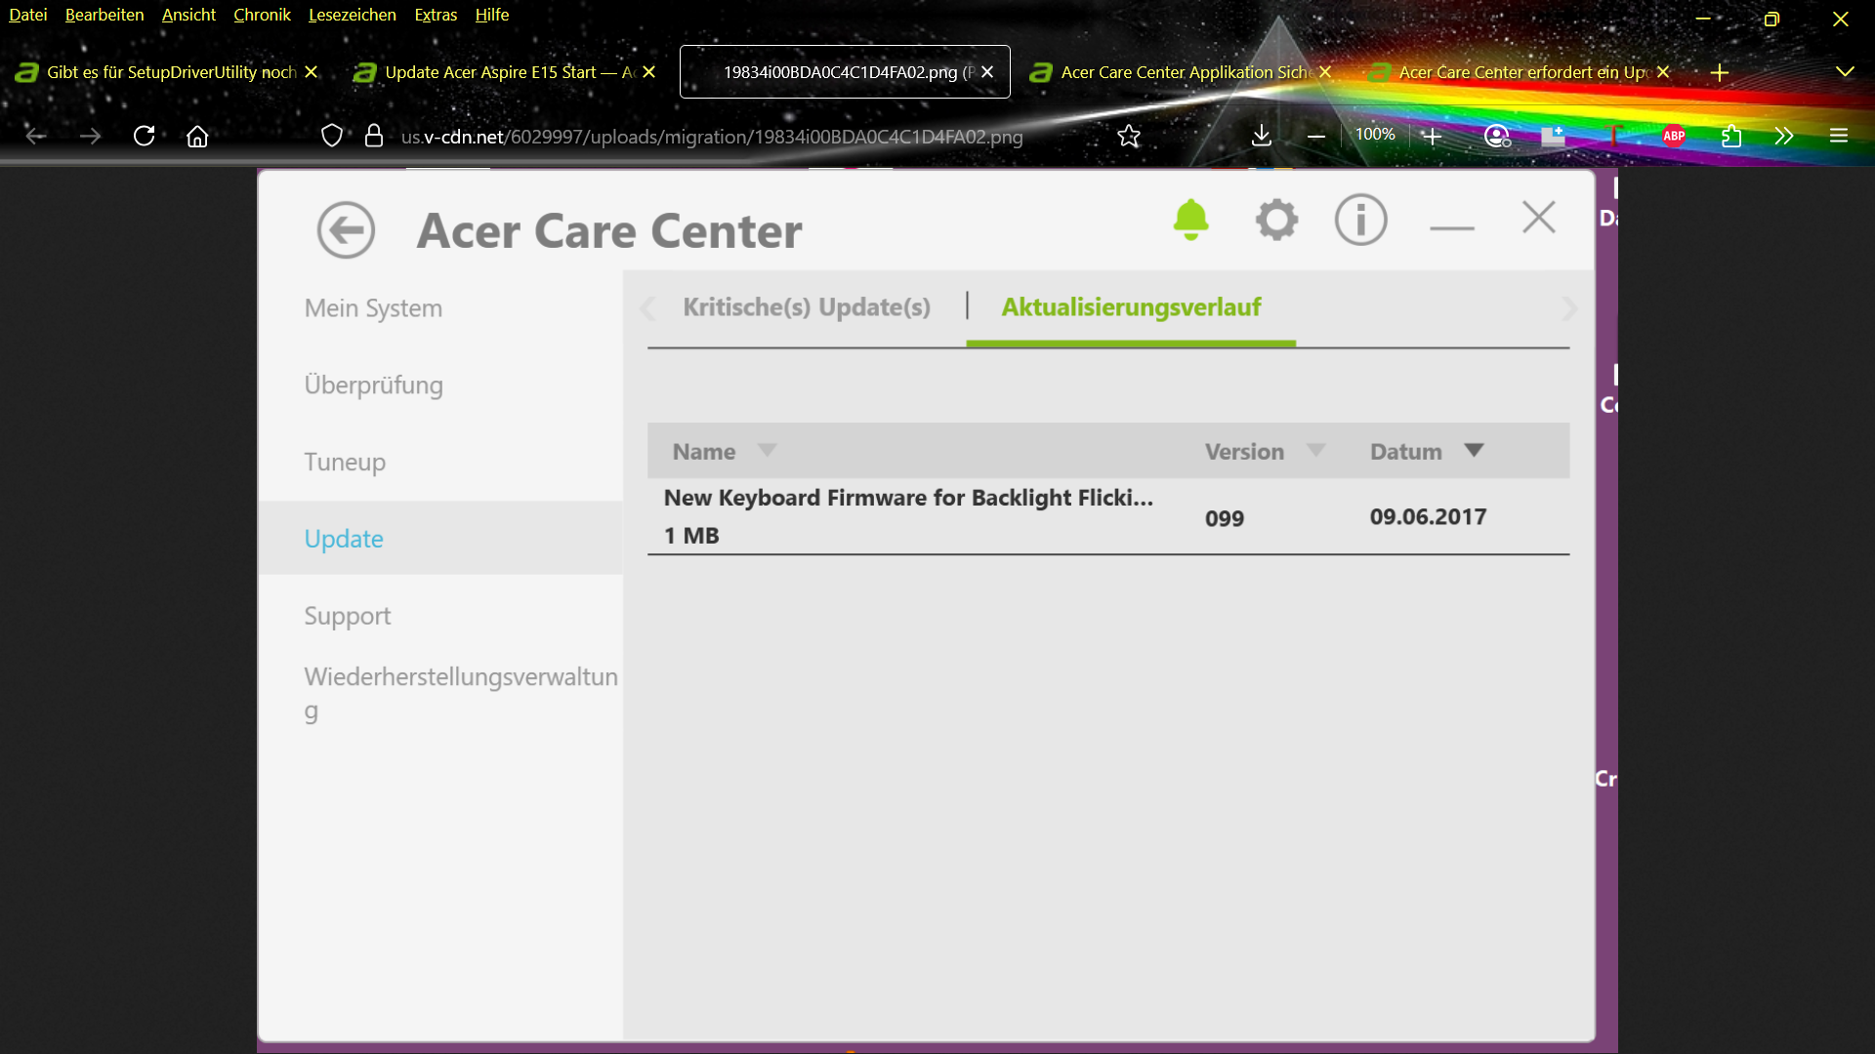1875x1054 pixels.
Task: Close the Update Acer Aspire E15 tab
Action: 648,72
